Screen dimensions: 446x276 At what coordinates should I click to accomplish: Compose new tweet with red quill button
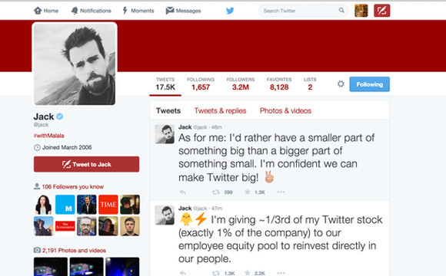(x=381, y=11)
